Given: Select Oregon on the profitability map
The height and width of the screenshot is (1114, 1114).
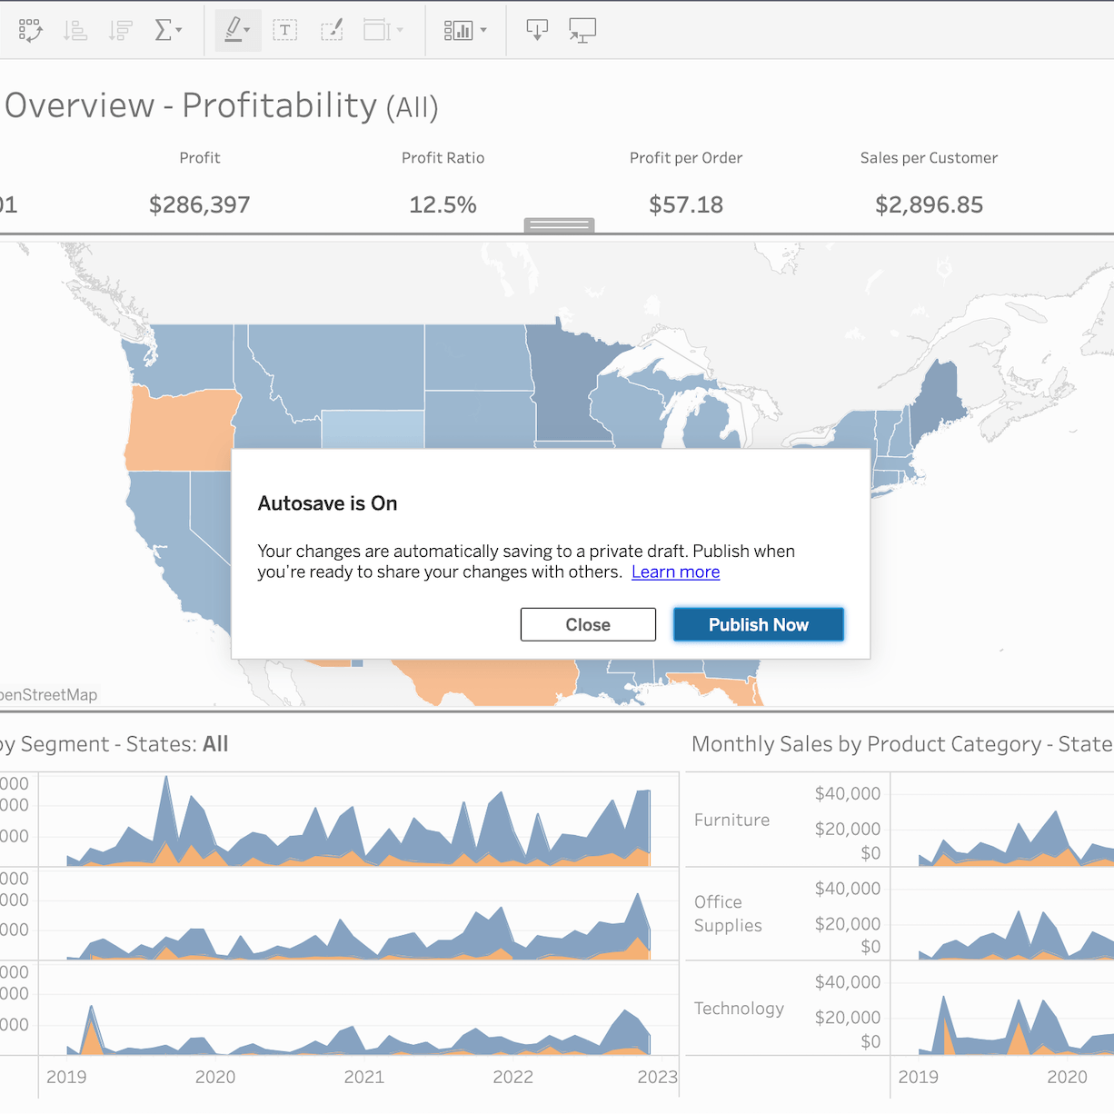Looking at the screenshot, I should 180,429.
